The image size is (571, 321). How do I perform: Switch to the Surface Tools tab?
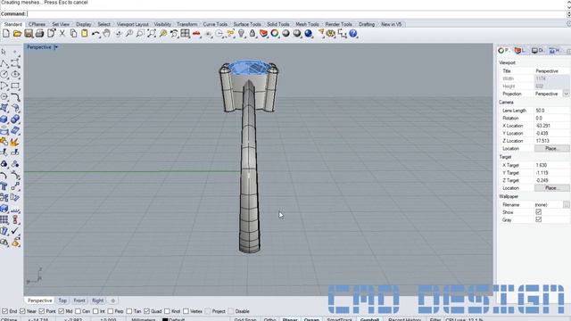point(247,24)
